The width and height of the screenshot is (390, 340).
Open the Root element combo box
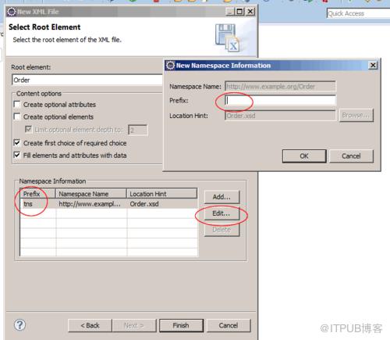tap(87, 80)
